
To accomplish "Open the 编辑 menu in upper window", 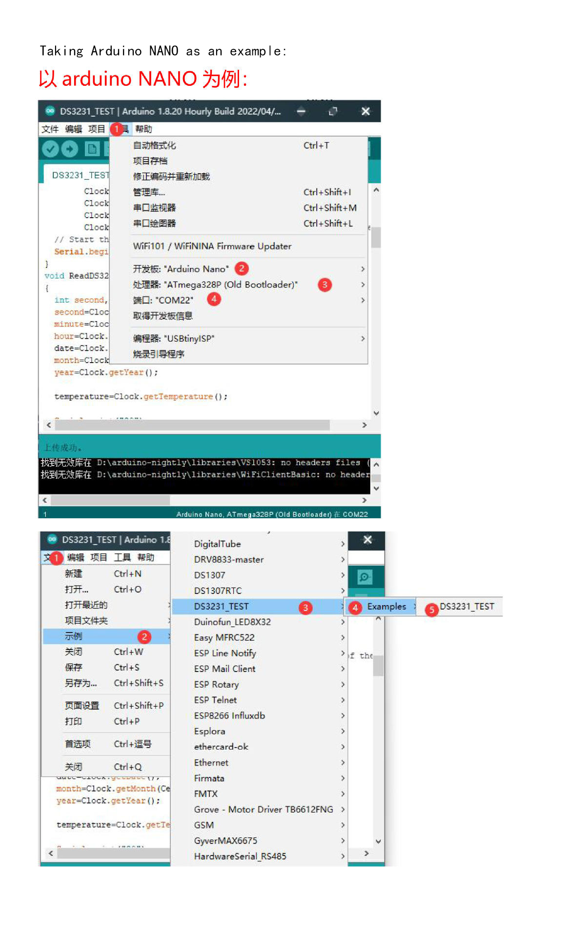I will coord(74,129).
